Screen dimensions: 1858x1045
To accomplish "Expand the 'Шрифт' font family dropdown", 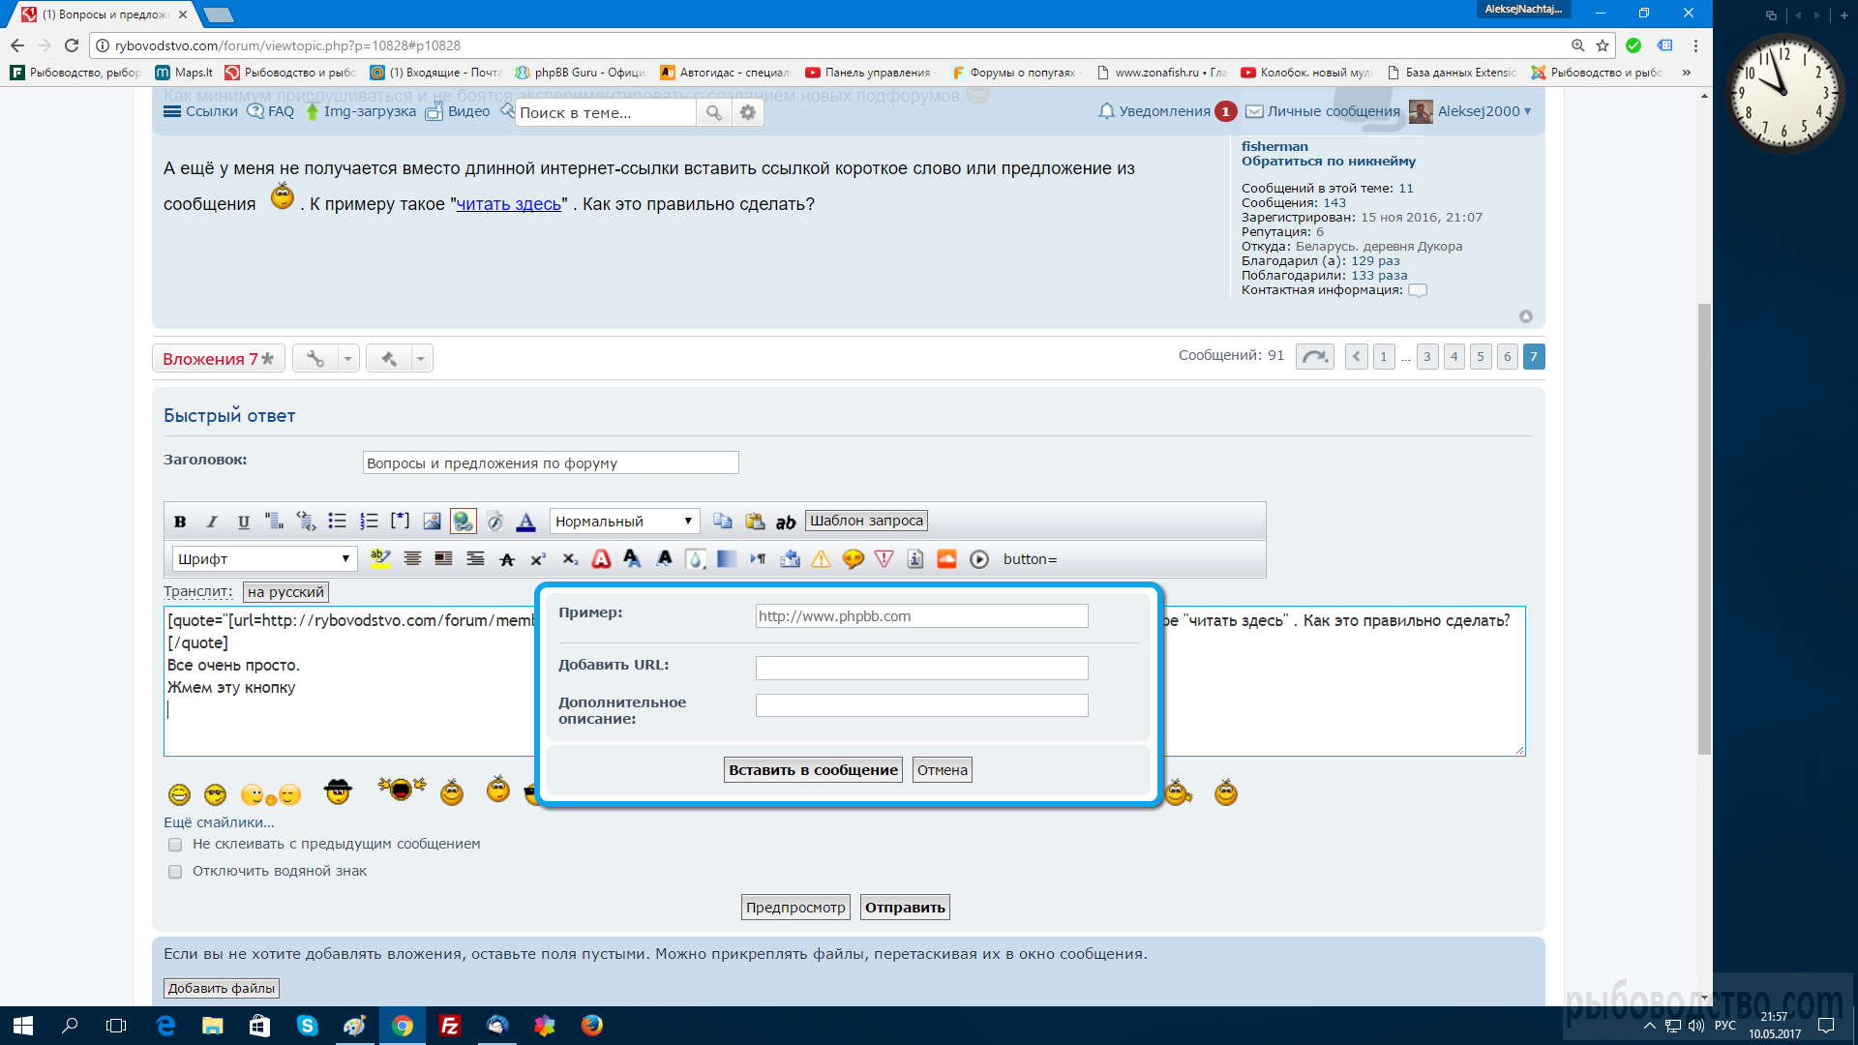I will (263, 559).
